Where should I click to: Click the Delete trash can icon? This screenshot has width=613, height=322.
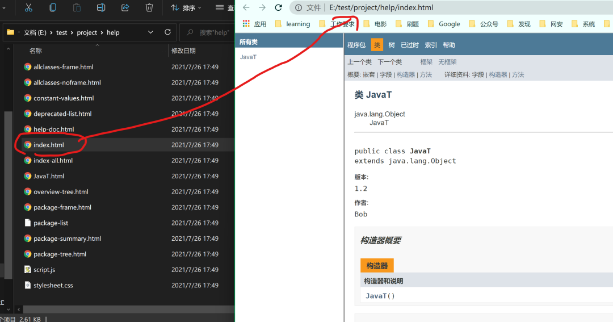point(149,7)
